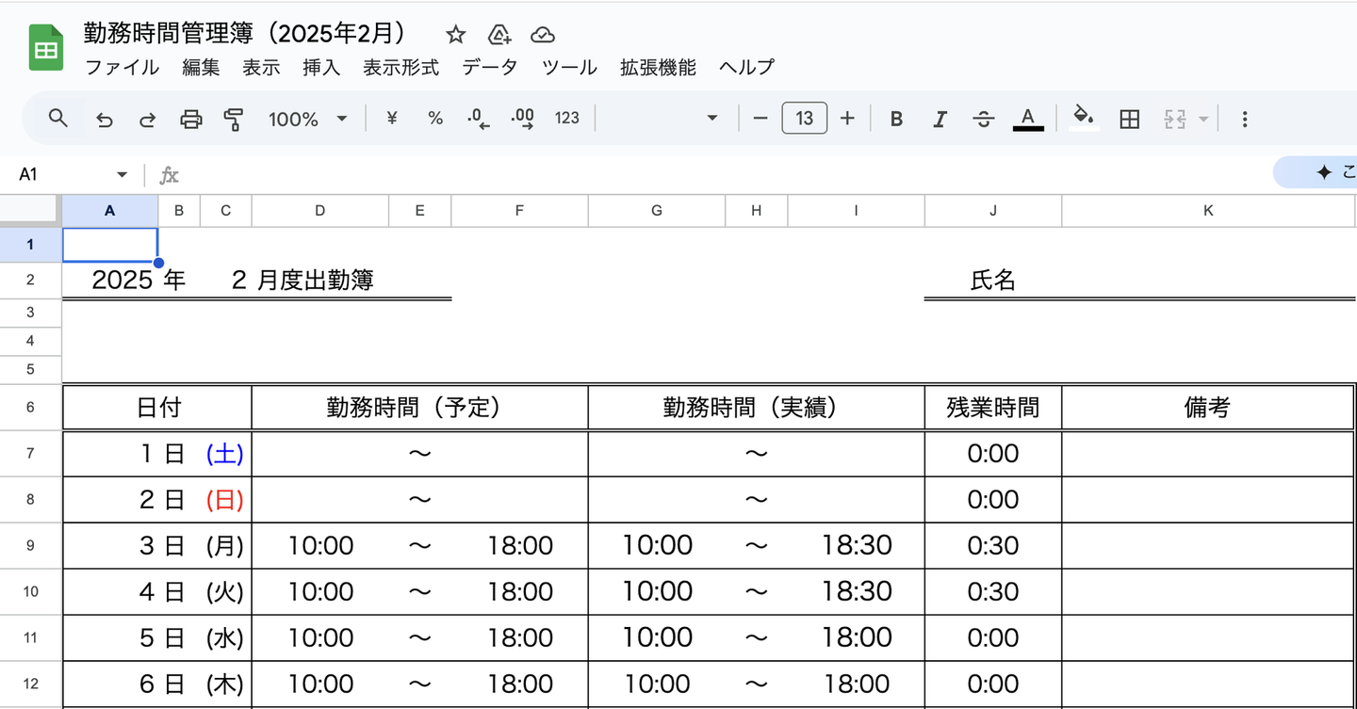The width and height of the screenshot is (1357, 709).
Task: Toggle strikethrough formatting
Action: click(x=983, y=119)
